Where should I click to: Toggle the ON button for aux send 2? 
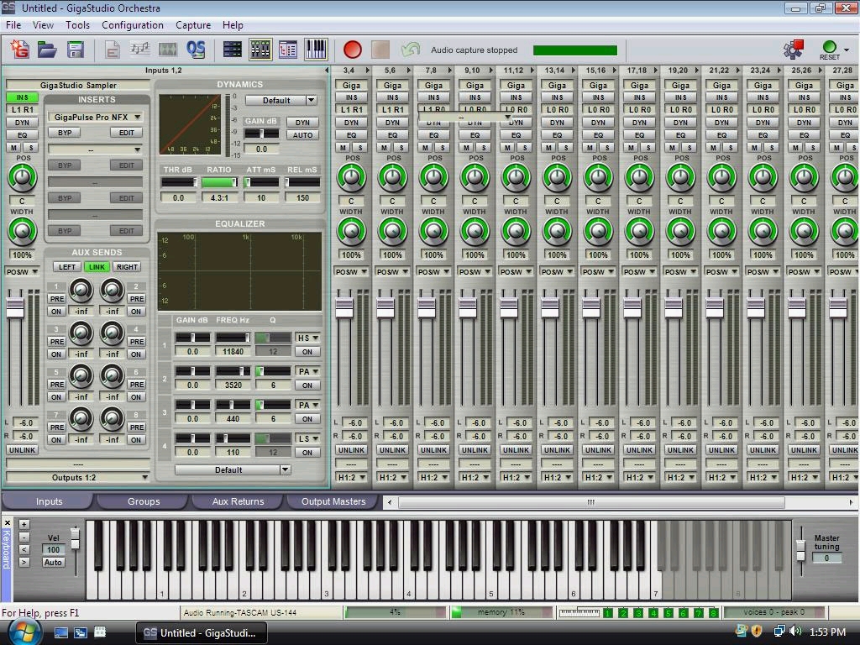coord(136,312)
